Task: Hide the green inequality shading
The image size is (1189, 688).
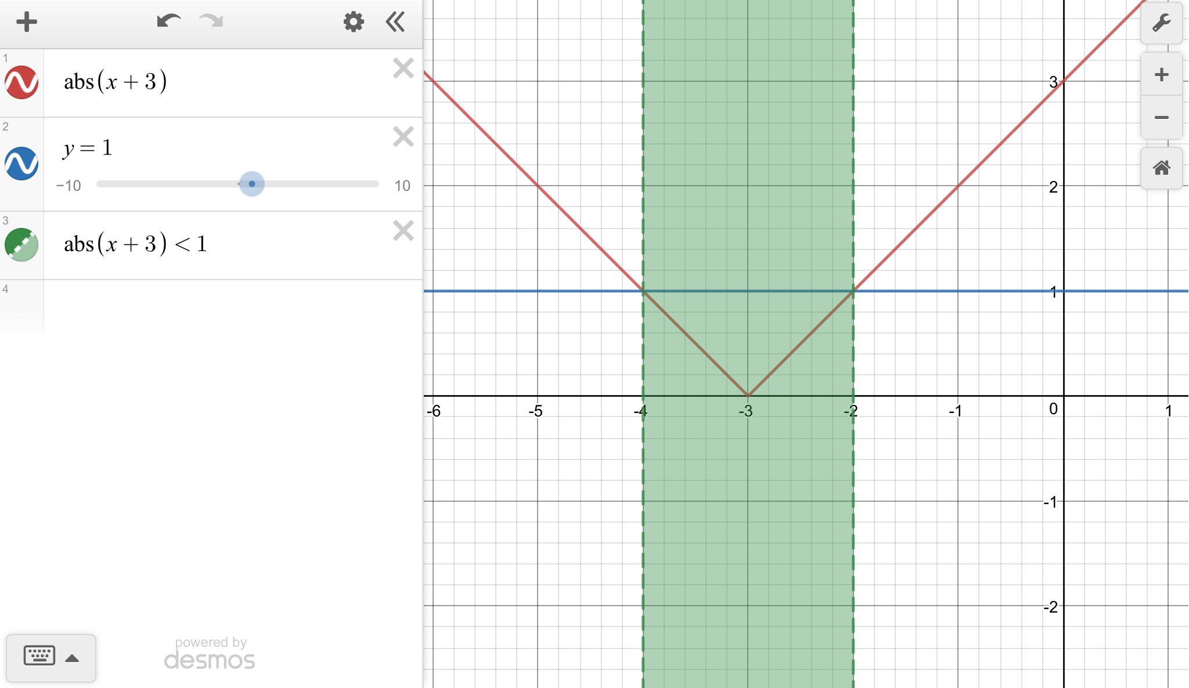Action: point(21,245)
